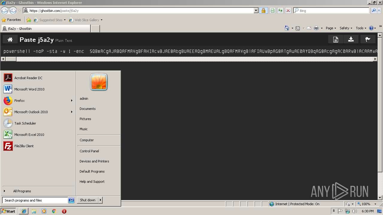
Task: Click in the Search programs and files box
Action: tap(35, 200)
